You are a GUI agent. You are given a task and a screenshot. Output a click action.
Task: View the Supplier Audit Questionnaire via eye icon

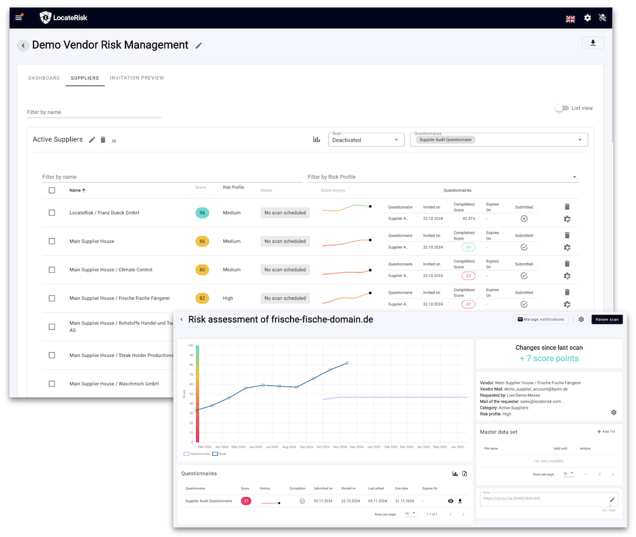451,501
